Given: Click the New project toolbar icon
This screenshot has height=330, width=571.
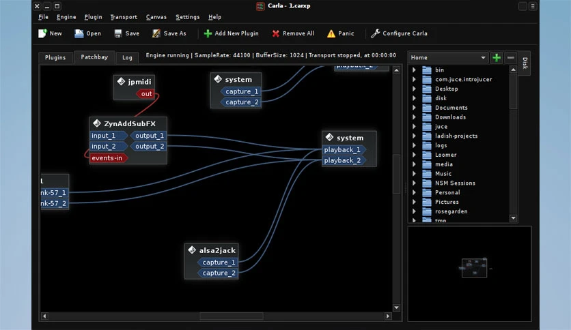Looking at the screenshot, I should (42, 33).
